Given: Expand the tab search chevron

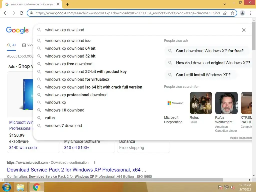Looking at the screenshot, I should click(225, 4).
